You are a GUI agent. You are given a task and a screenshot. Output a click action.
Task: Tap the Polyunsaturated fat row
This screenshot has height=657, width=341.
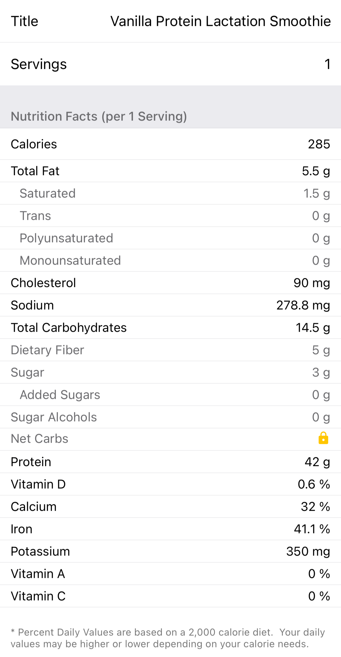pos(170,238)
